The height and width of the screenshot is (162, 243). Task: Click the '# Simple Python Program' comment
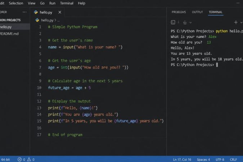click(73, 27)
